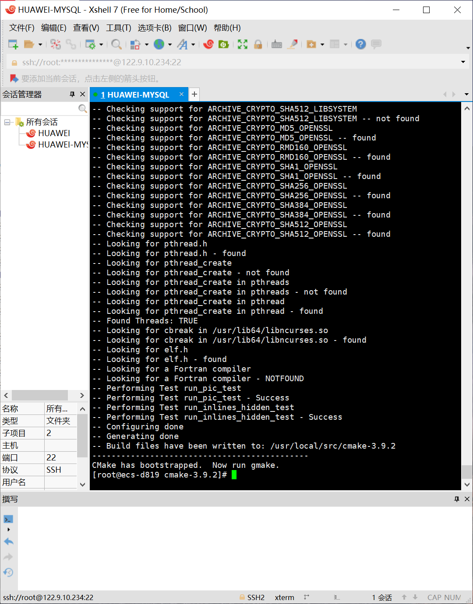This screenshot has width=473, height=604.
Task: Select the 端口 value 22 cell
Action: pos(60,457)
